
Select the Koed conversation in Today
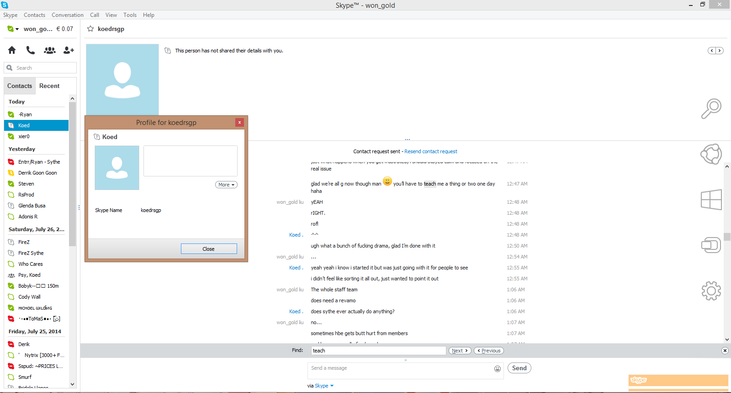[36, 125]
